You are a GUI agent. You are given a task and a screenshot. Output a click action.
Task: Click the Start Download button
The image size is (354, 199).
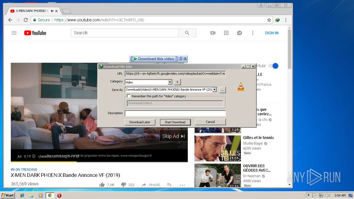coord(175,122)
